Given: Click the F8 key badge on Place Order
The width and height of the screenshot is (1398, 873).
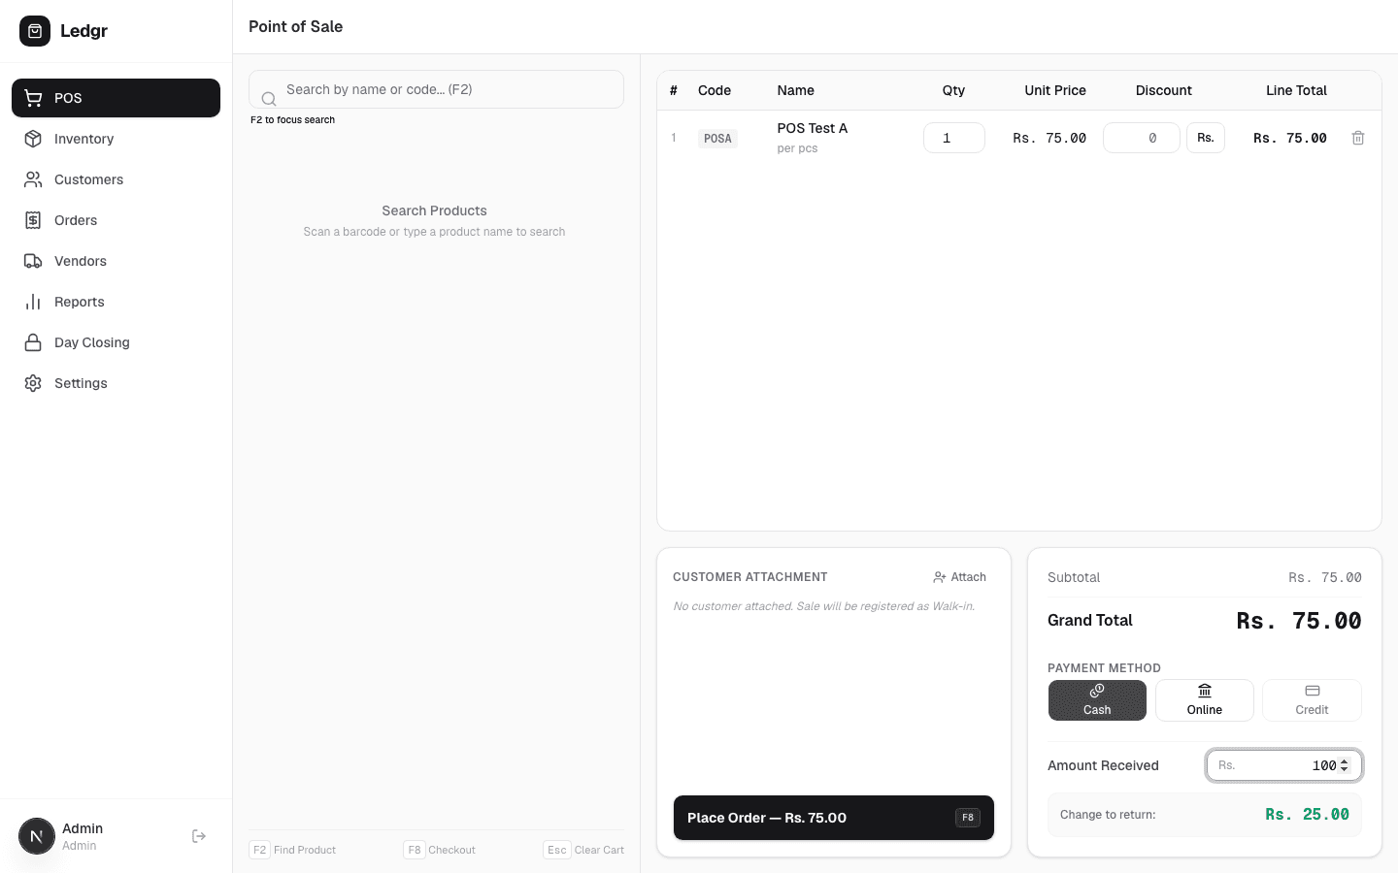Looking at the screenshot, I should point(968,818).
